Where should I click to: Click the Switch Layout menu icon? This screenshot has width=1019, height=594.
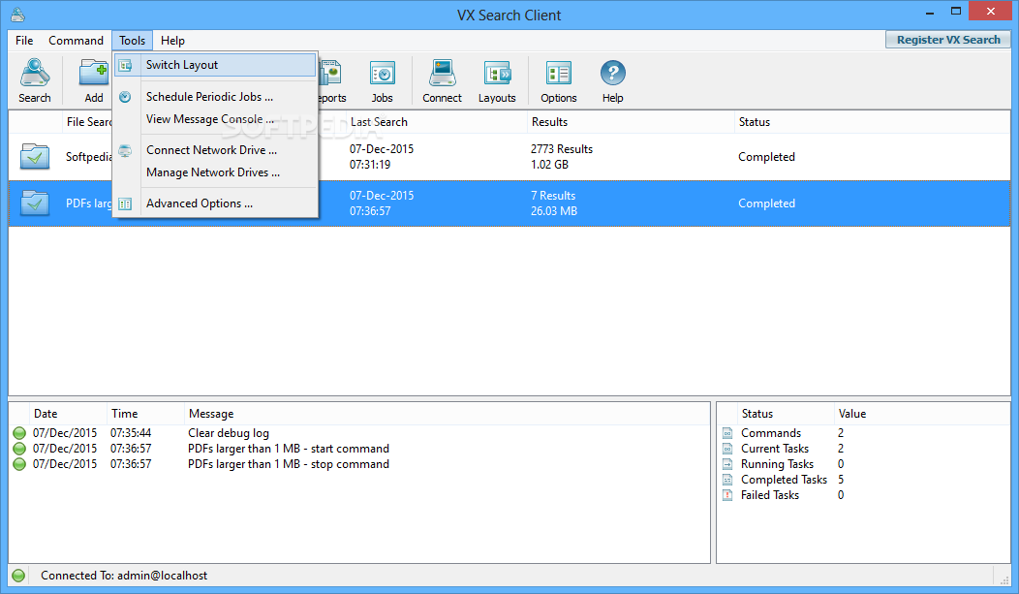point(125,65)
